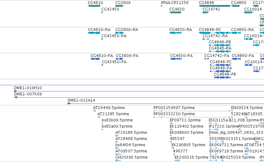The height and width of the screenshot is (162, 264).
Task: Click EST AT21385.5prime label
Action: 113,114
